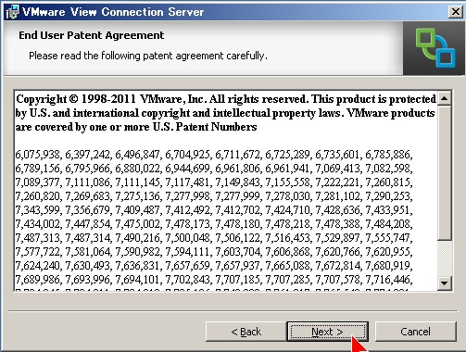Viewport: 466px width, 352px height.
Task: Click patent number 7,500,048
Action: tap(189, 238)
